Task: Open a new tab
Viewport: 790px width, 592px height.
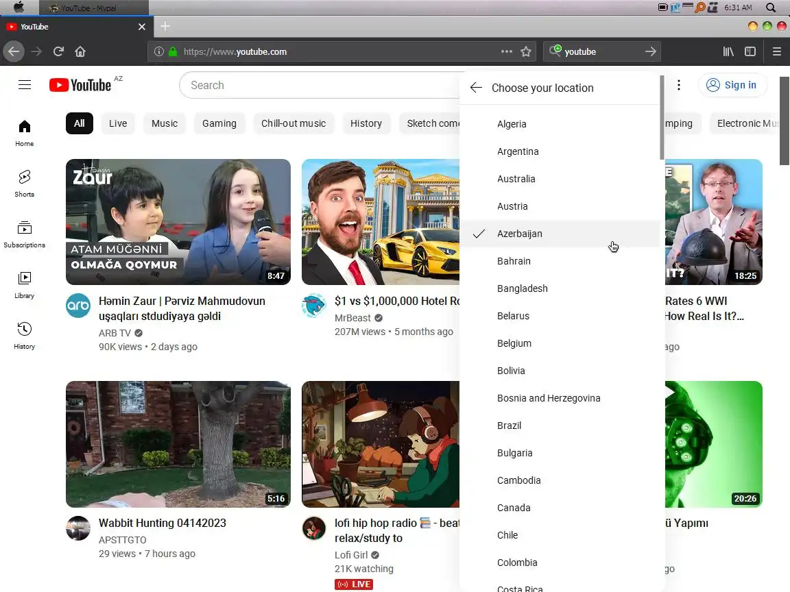Action: (x=165, y=26)
